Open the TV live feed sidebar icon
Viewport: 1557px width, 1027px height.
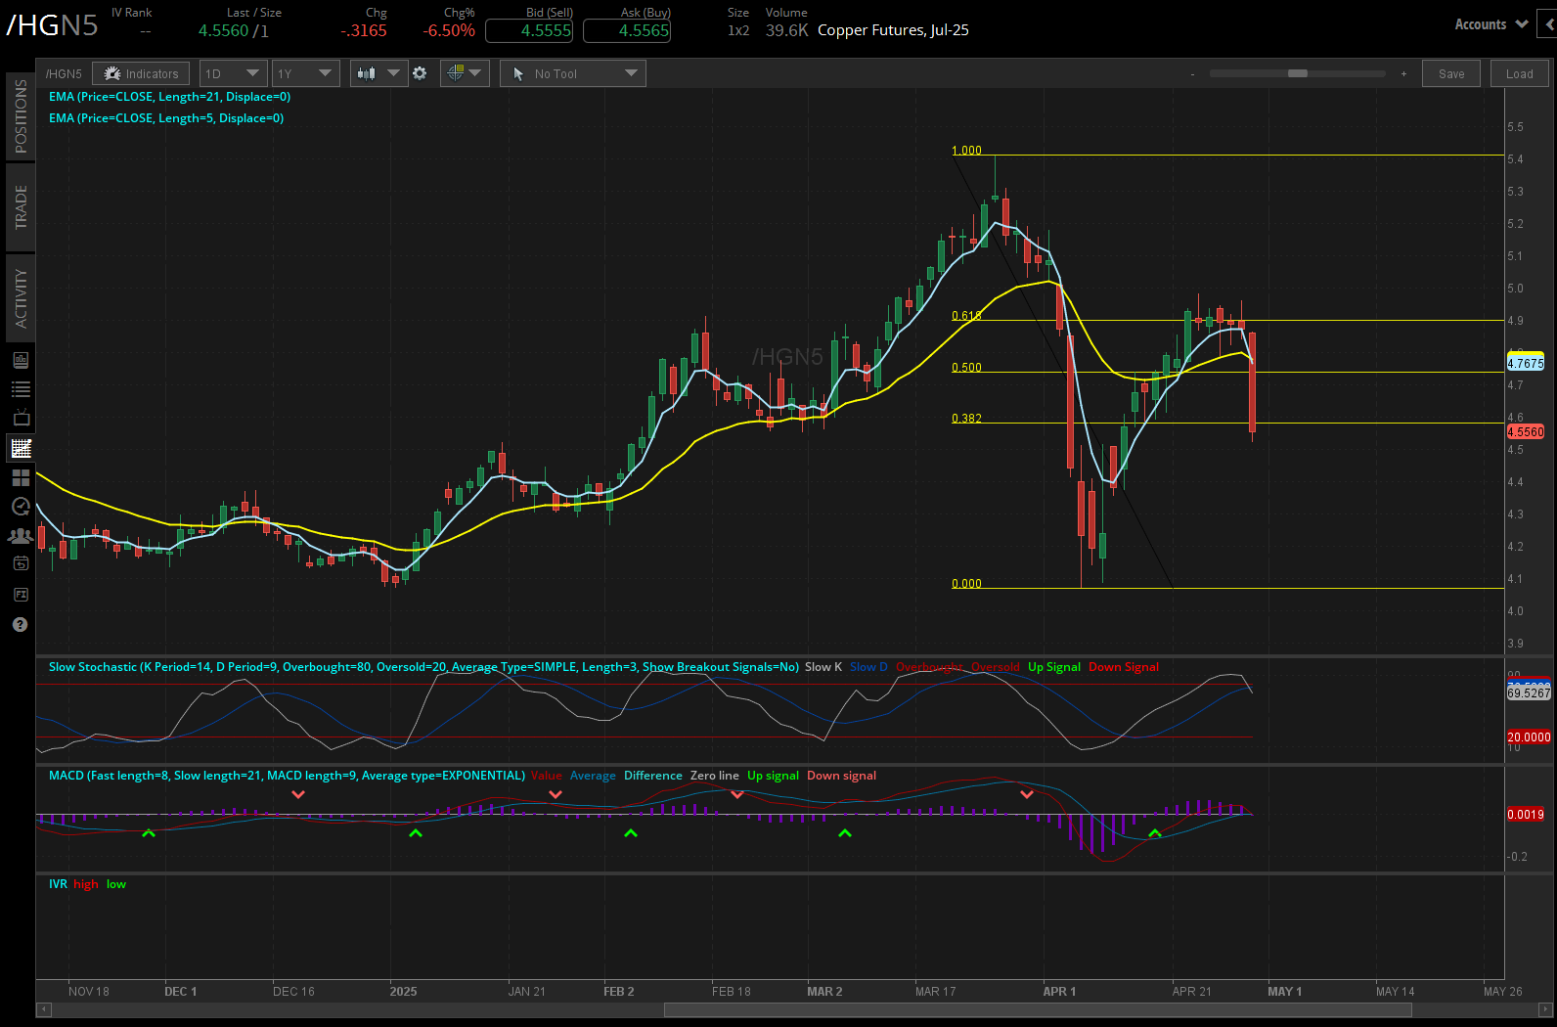(21, 419)
